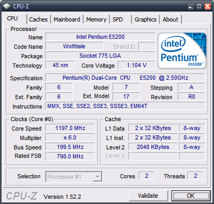Click the empty Level 3 cache field
Image resolution: width=214 pixels, height=204 pixels.
click(153, 156)
